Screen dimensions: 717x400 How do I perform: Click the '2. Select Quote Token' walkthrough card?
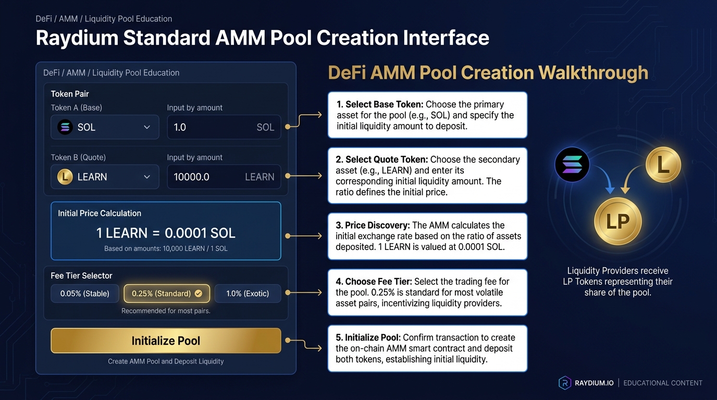pyautogui.click(x=427, y=176)
